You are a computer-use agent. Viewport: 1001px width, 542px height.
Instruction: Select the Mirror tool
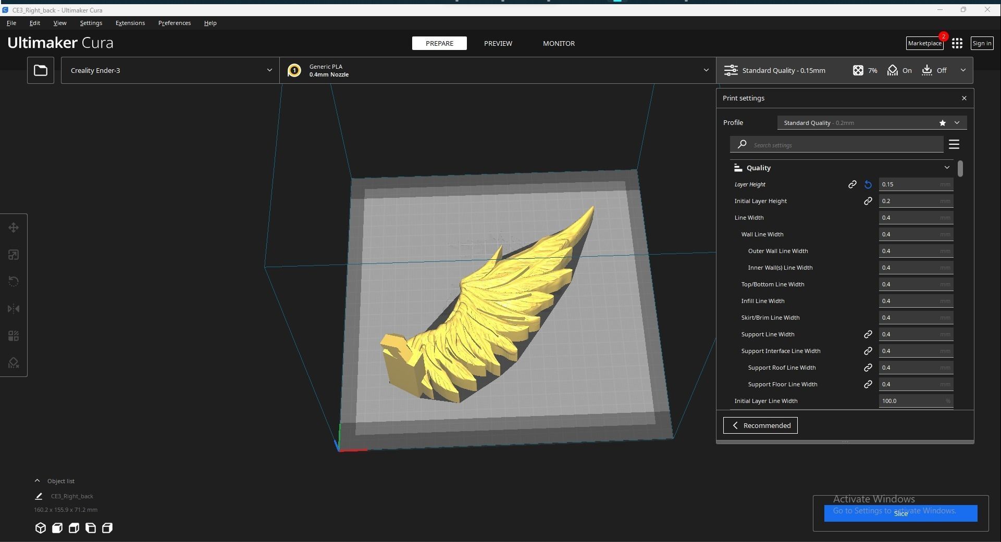click(14, 309)
